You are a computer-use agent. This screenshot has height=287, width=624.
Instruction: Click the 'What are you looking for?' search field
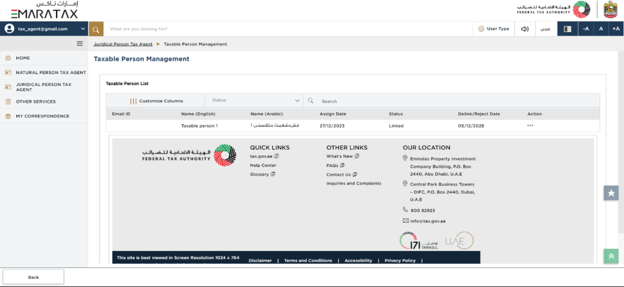288,29
